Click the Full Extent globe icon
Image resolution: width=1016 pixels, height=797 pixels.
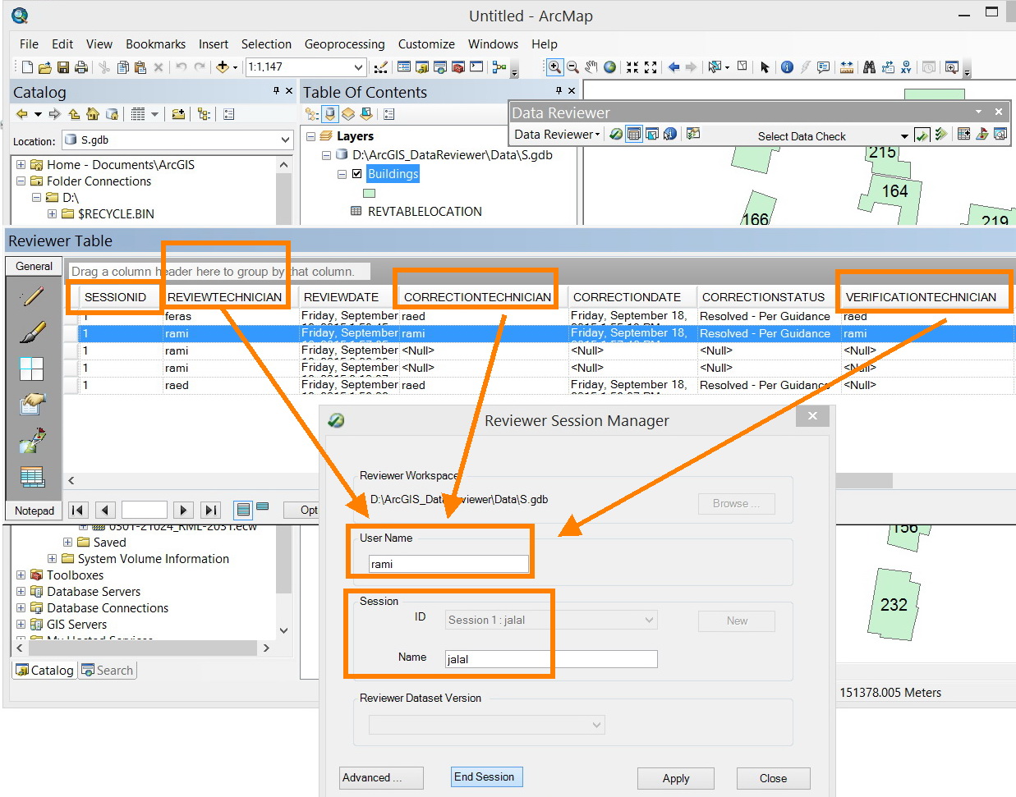coord(610,67)
